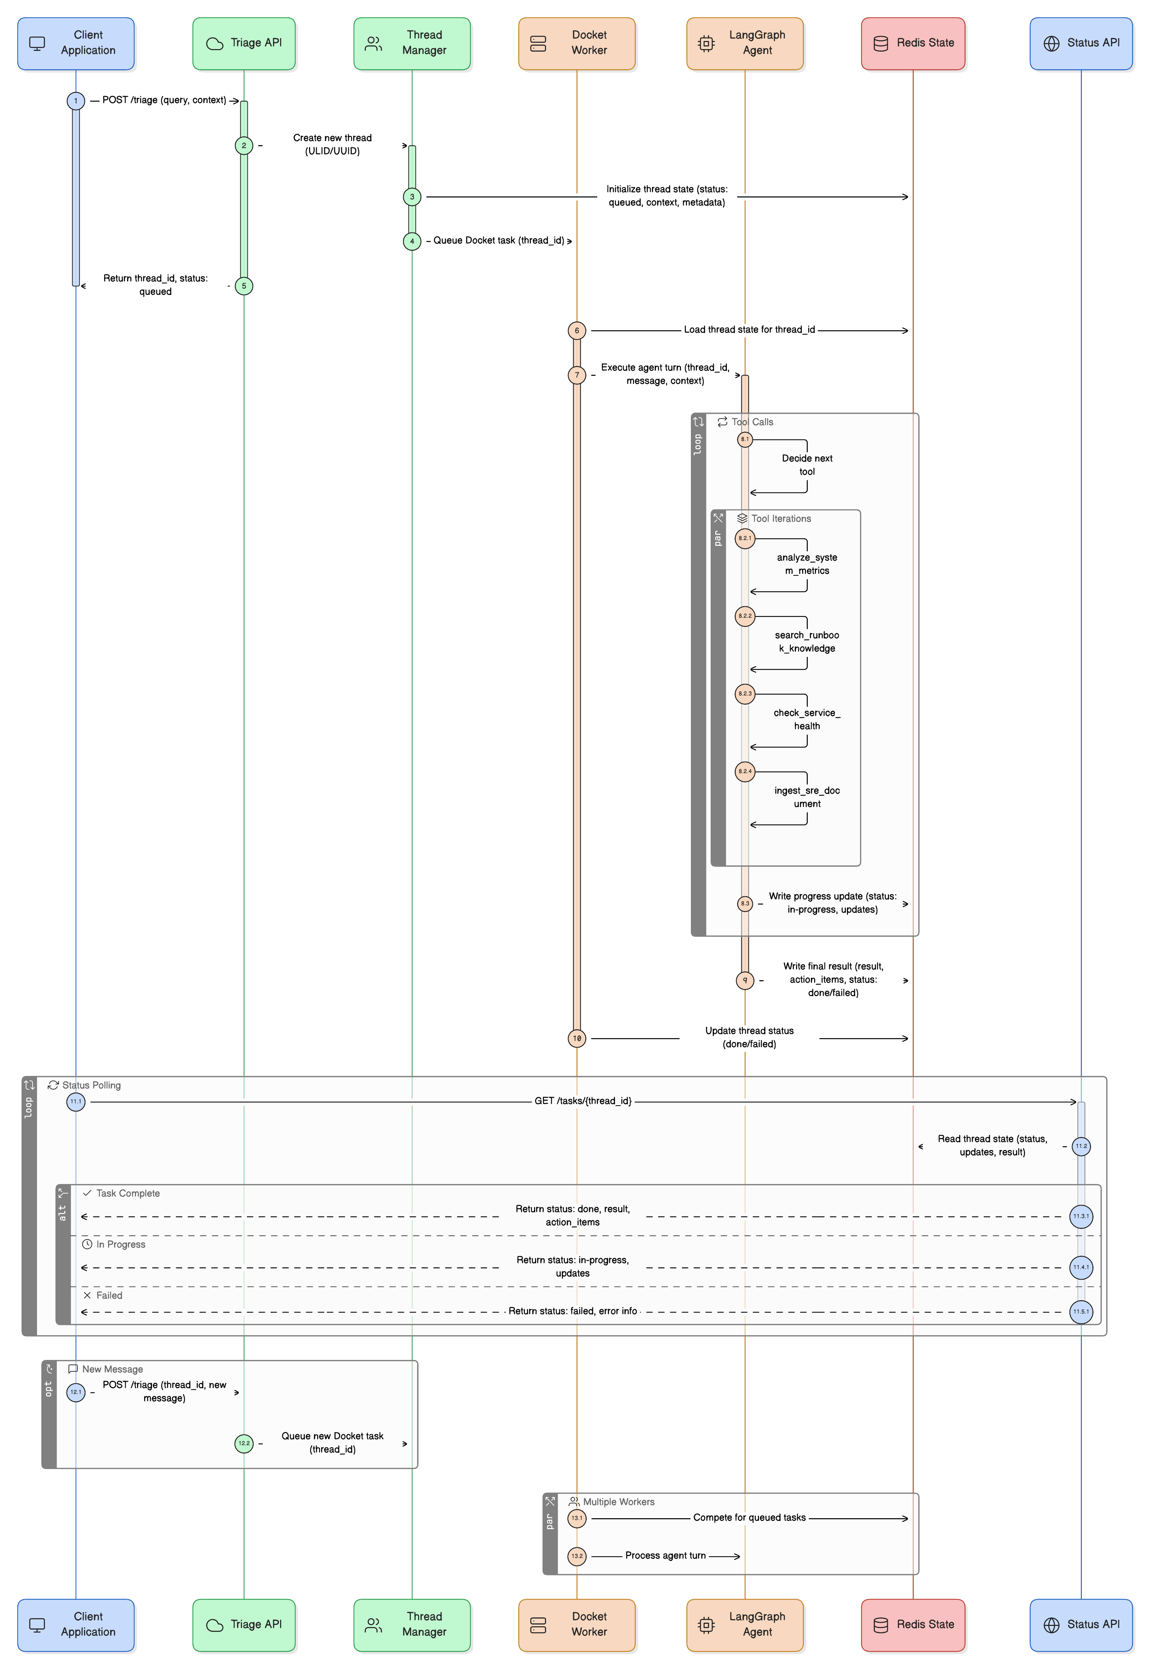Click the CPU chip icon in top LangGraph Agent box
The height and width of the screenshot is (1669, 1150).
[x=706, y=43]
